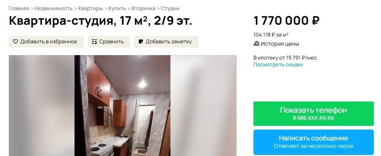Click blurred left side of photo gallery
The height and width of the screenshot is (156, 381).
coord(42,106)
